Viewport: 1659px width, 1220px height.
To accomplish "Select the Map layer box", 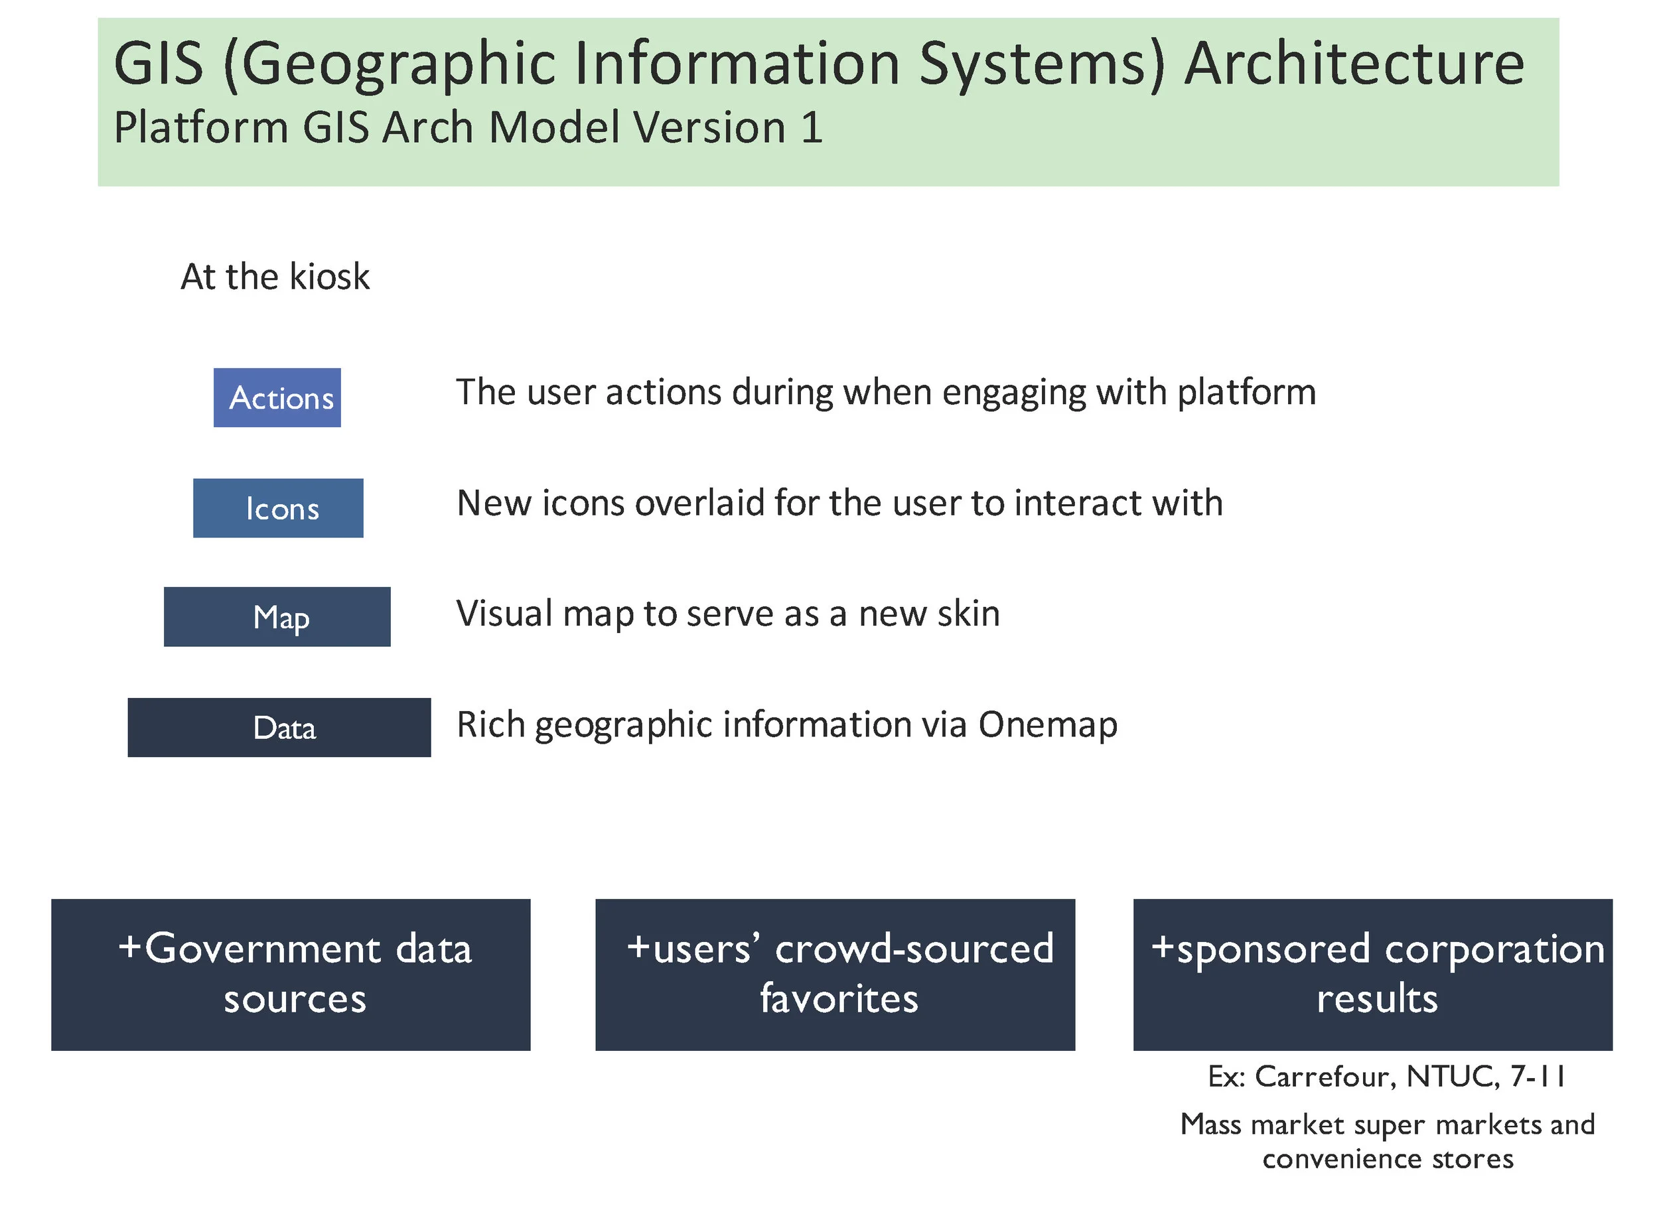I will click(x=277, y=617).
